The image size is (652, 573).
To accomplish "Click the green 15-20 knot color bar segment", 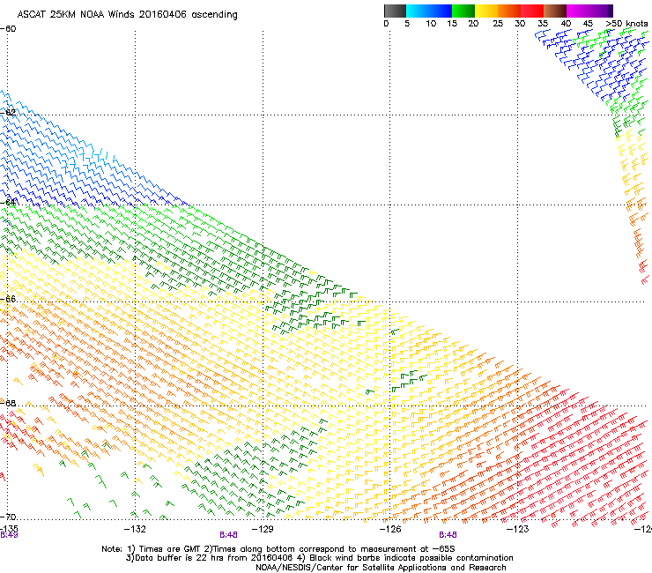I will coord(463,11).
